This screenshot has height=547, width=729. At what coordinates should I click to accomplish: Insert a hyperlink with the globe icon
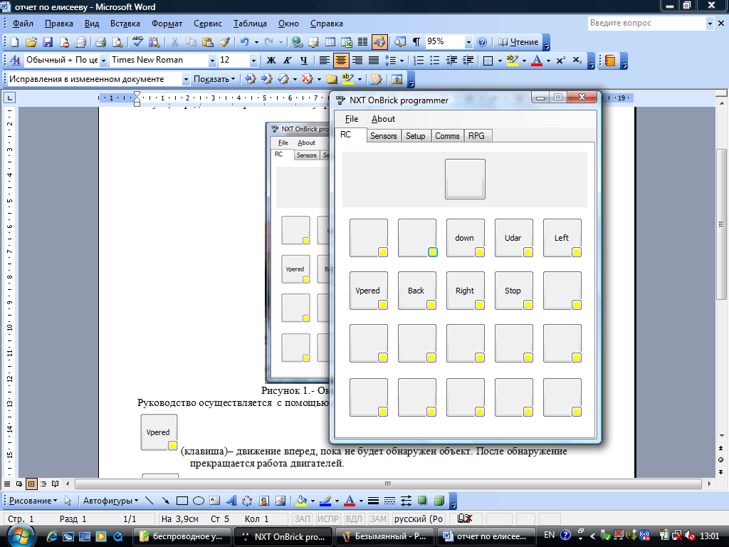click(x=297, y=42)
